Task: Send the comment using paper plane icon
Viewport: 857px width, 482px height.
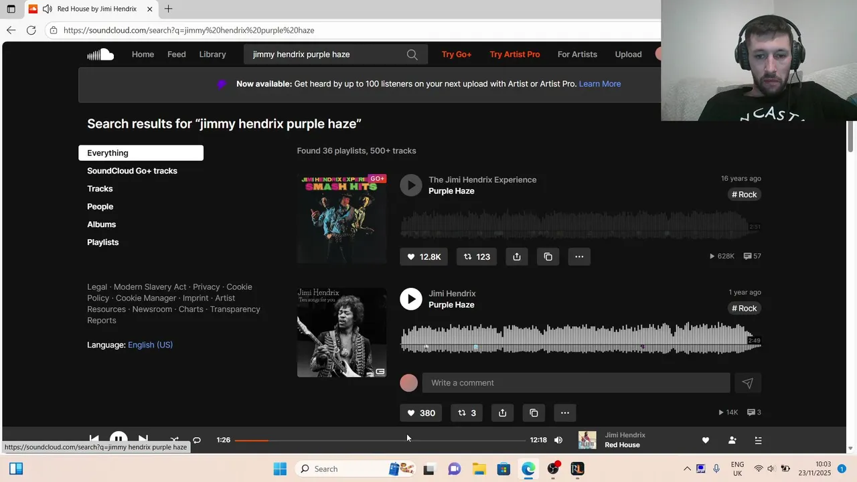Action: click(748, 383)
